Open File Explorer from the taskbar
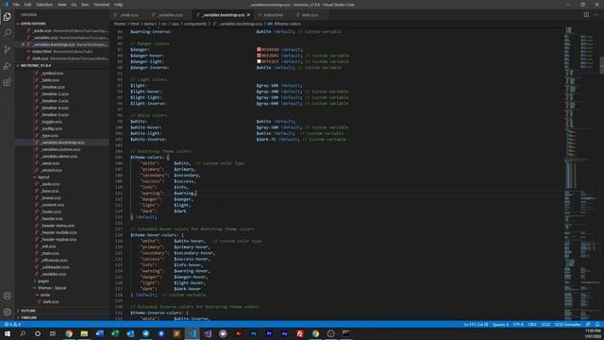This screenshot has height=340, width=604. (84, 333)
